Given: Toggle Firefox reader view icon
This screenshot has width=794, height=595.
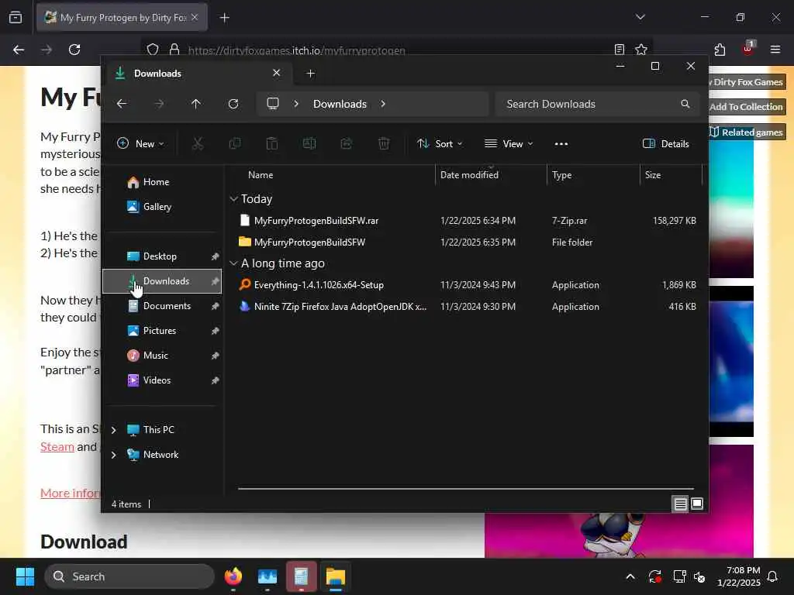Looking at the screenshot, I should coord(619,50).
